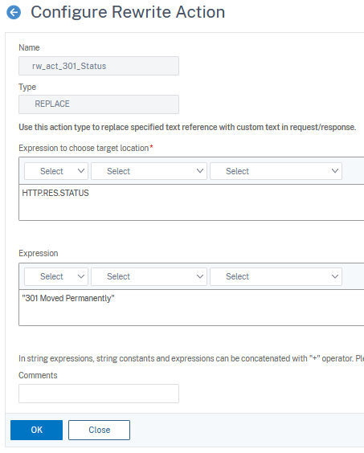Go back using the blue arrow icon

14,12
